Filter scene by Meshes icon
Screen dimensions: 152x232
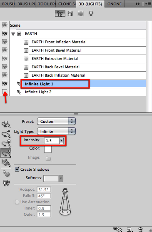click(x=70, y=14)
